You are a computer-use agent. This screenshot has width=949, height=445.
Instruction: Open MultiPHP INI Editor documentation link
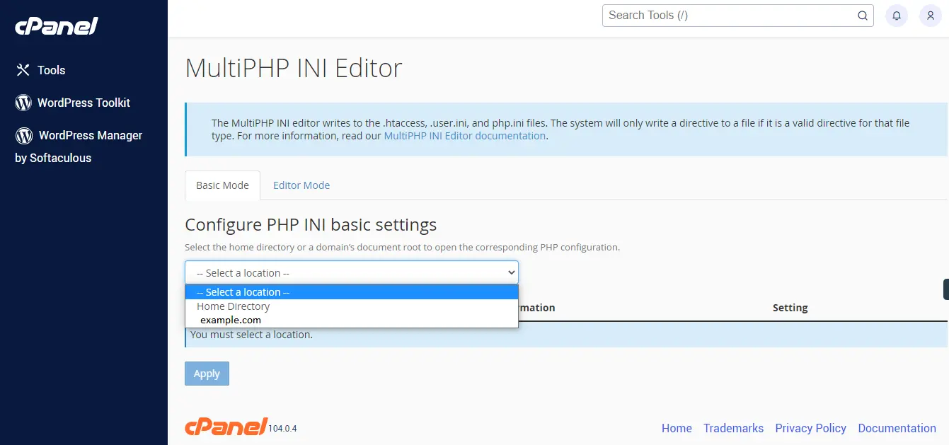coord(464,136)
